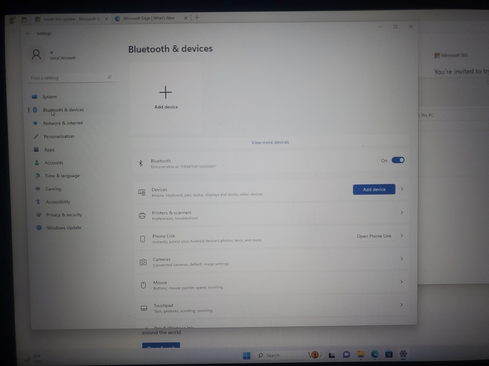Turn off the Bluetooth toggle
489x366 pixels.
[398, 160]
